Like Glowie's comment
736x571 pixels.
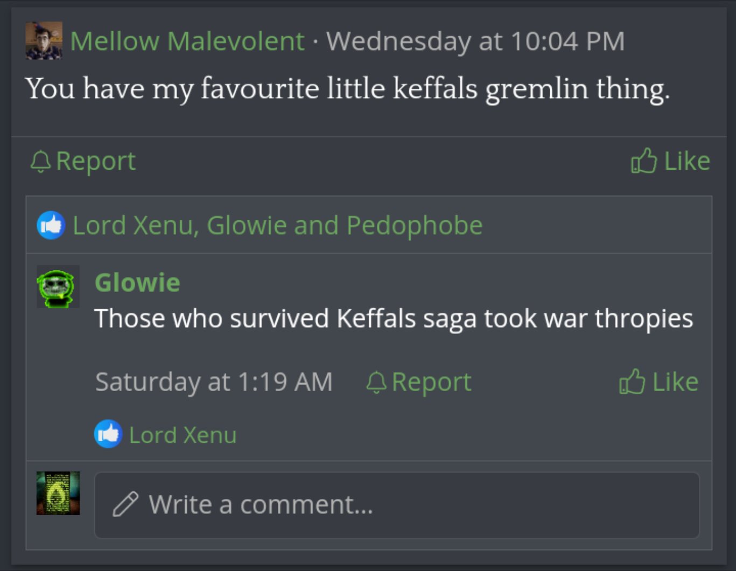click(675, 382)
